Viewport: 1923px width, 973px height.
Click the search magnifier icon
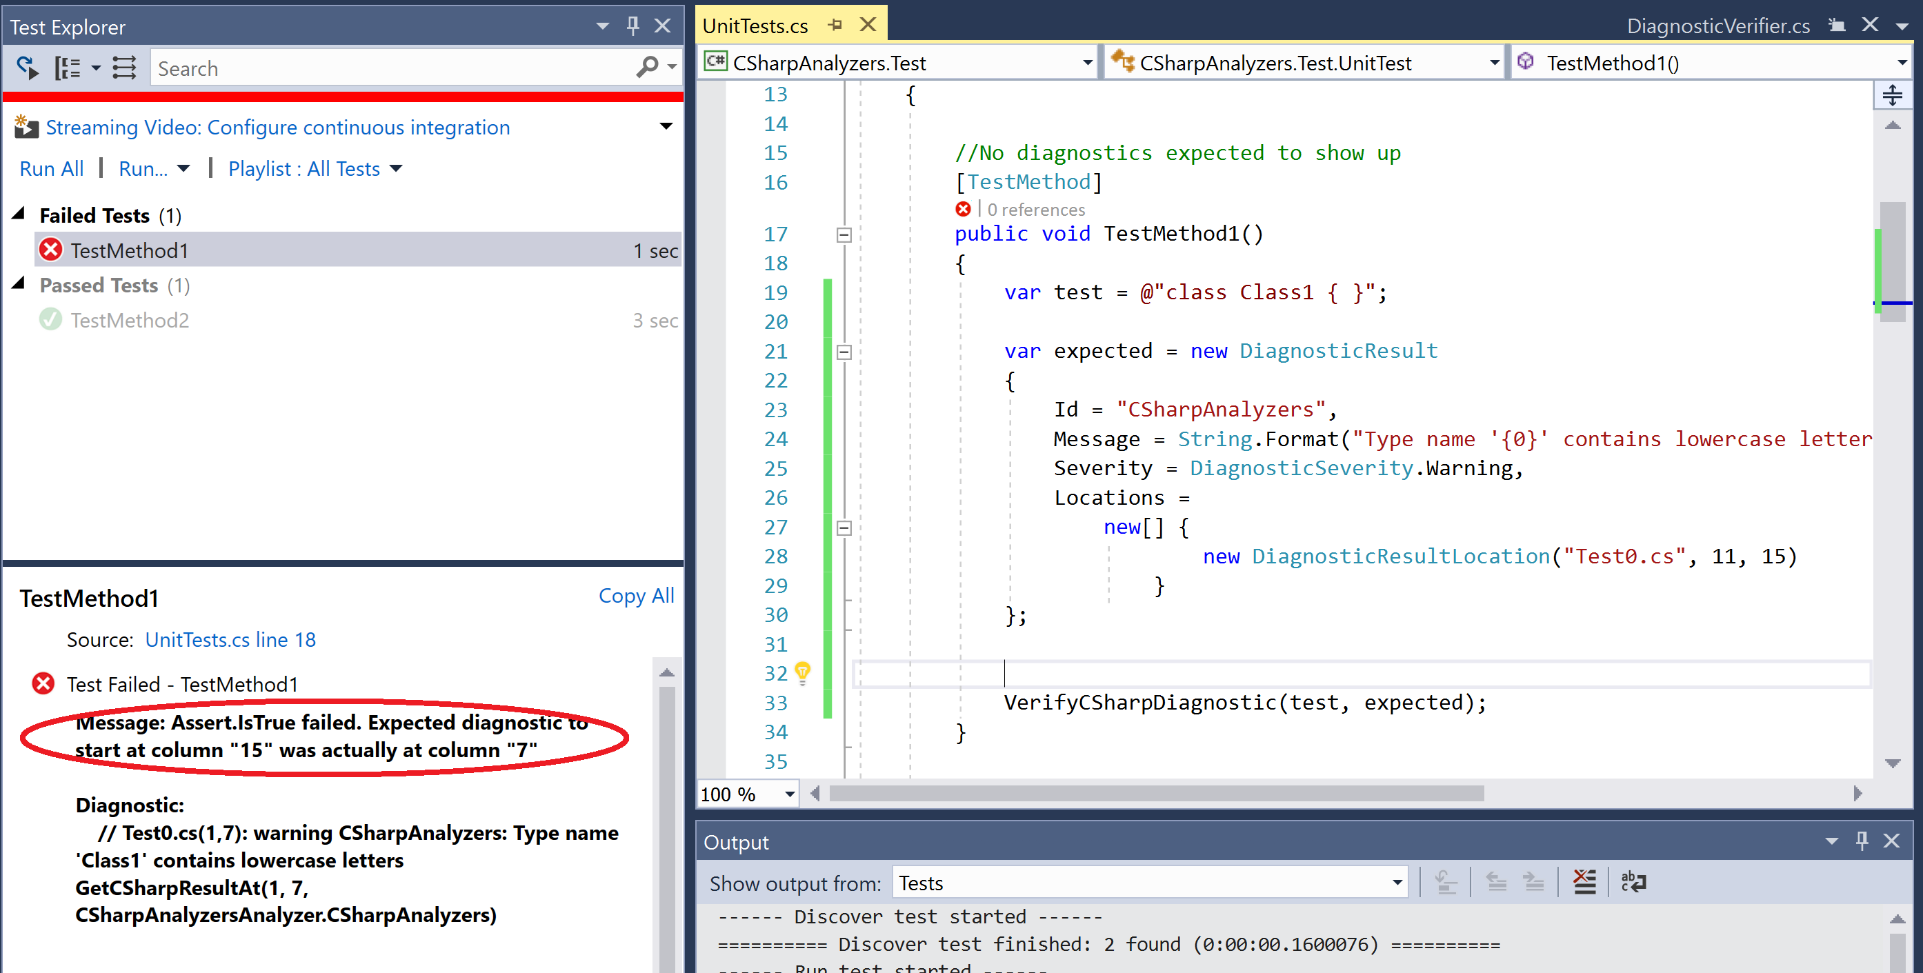click(x=647, y=68)
